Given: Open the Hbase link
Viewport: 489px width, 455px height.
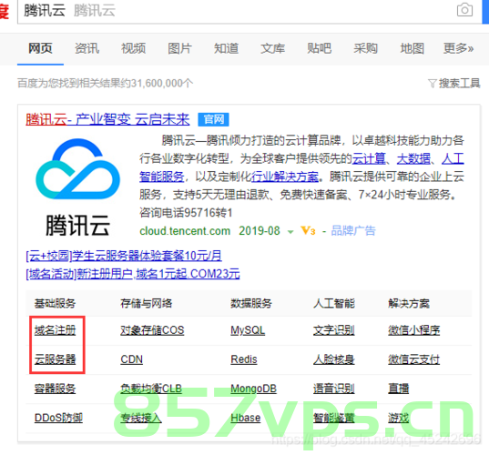Looking at the screenshot, I should point(246,418).
